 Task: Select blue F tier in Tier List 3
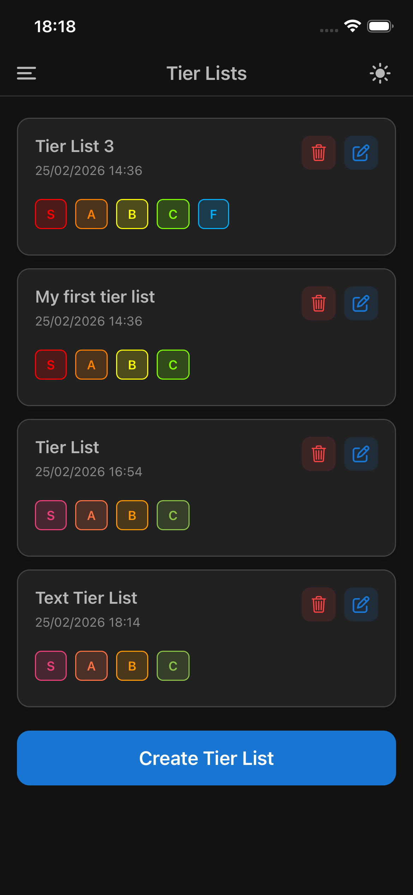pyautogui.click(x=213, y=214)
